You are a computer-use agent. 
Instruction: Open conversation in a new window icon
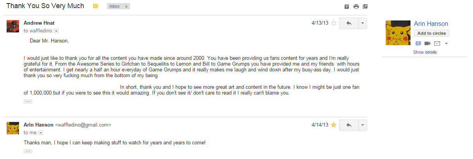click(365, 7)
